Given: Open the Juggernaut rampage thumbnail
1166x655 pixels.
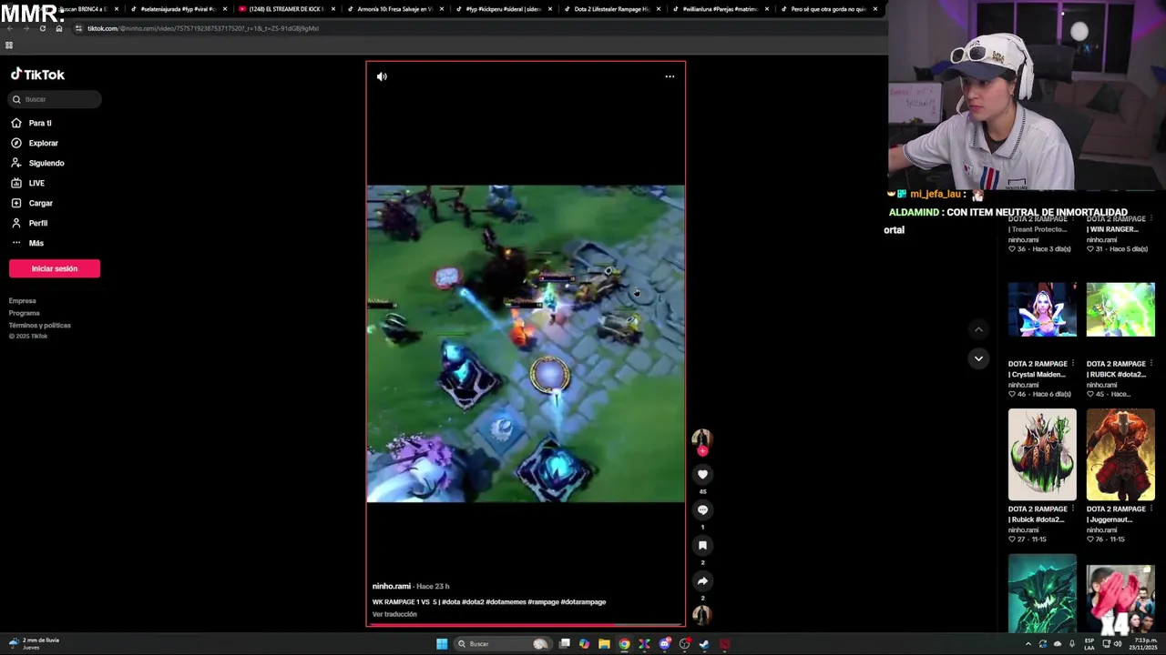Looking at the screenshot, I should coord(1120,454).
